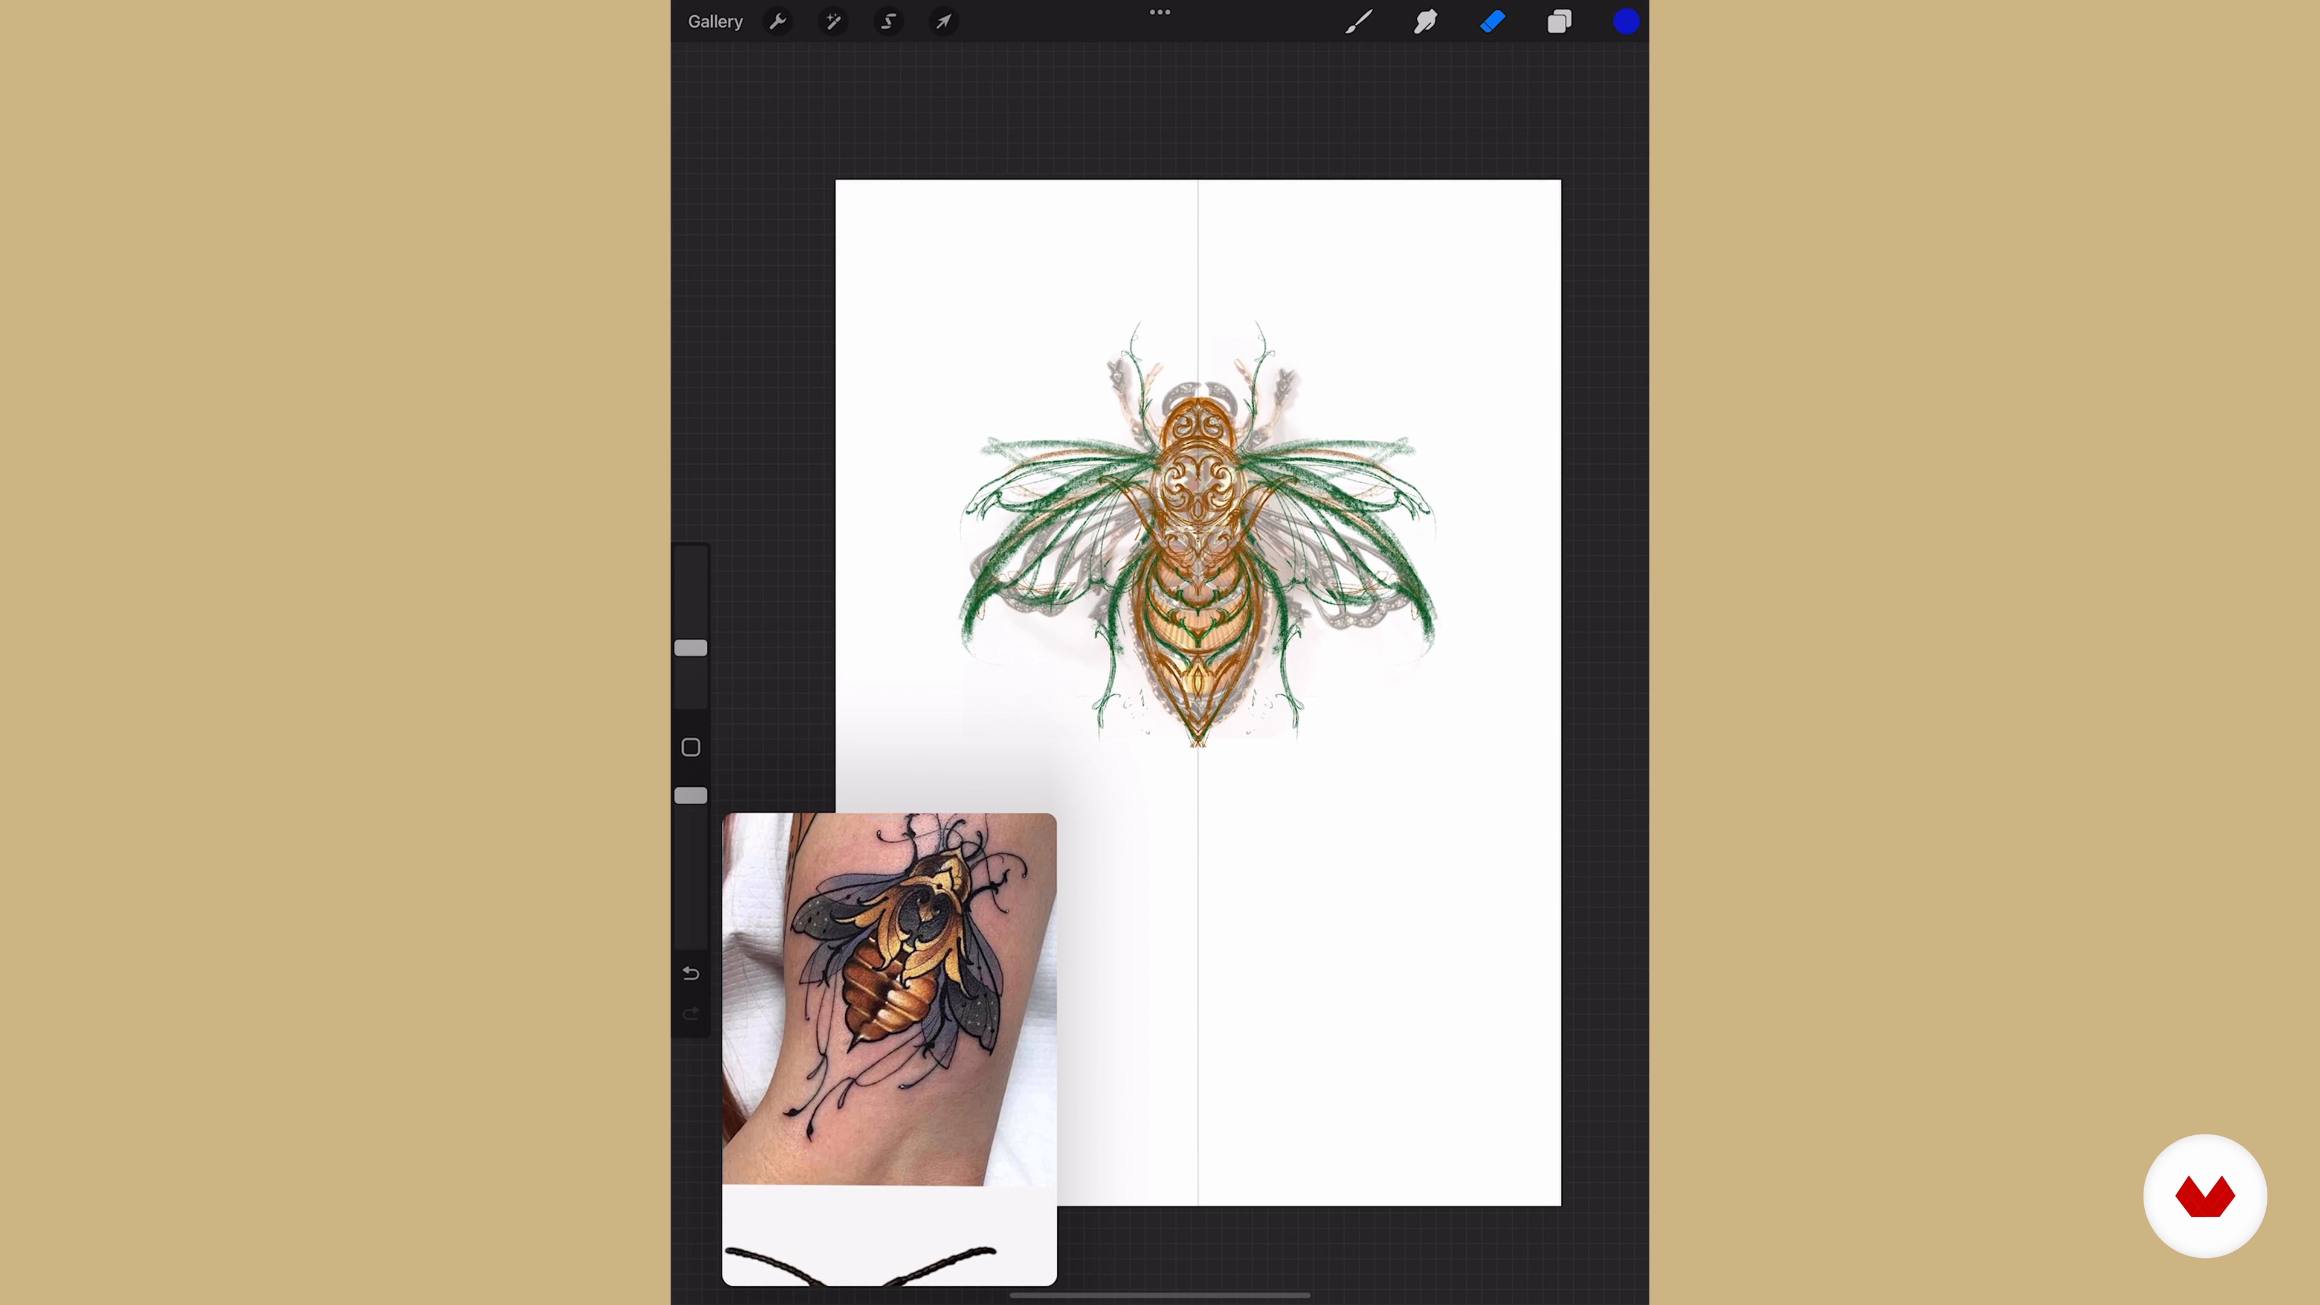Return to the Gallery
Screen dimensions: 2320x1305
tap(715, 22)
